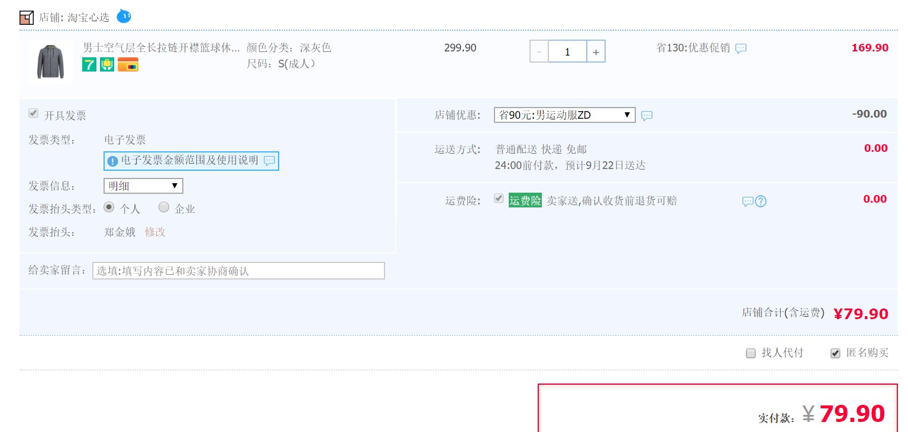Click the comment icon beside 优惠促销

coord(741,48)
